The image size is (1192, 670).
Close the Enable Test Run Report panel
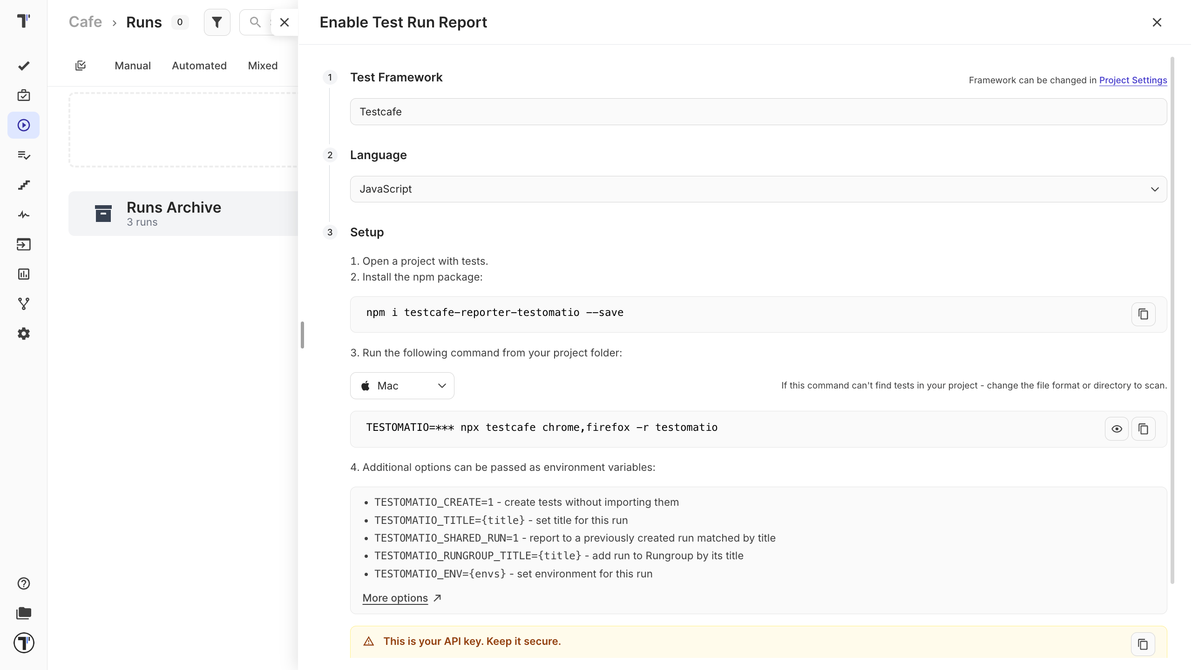(x=1157, y=22)
